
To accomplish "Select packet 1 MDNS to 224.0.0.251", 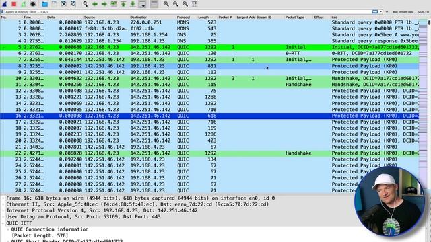I will point(209,22).
